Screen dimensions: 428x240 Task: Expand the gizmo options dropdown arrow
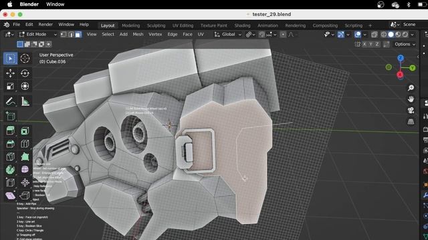click(x=348, y=35)
